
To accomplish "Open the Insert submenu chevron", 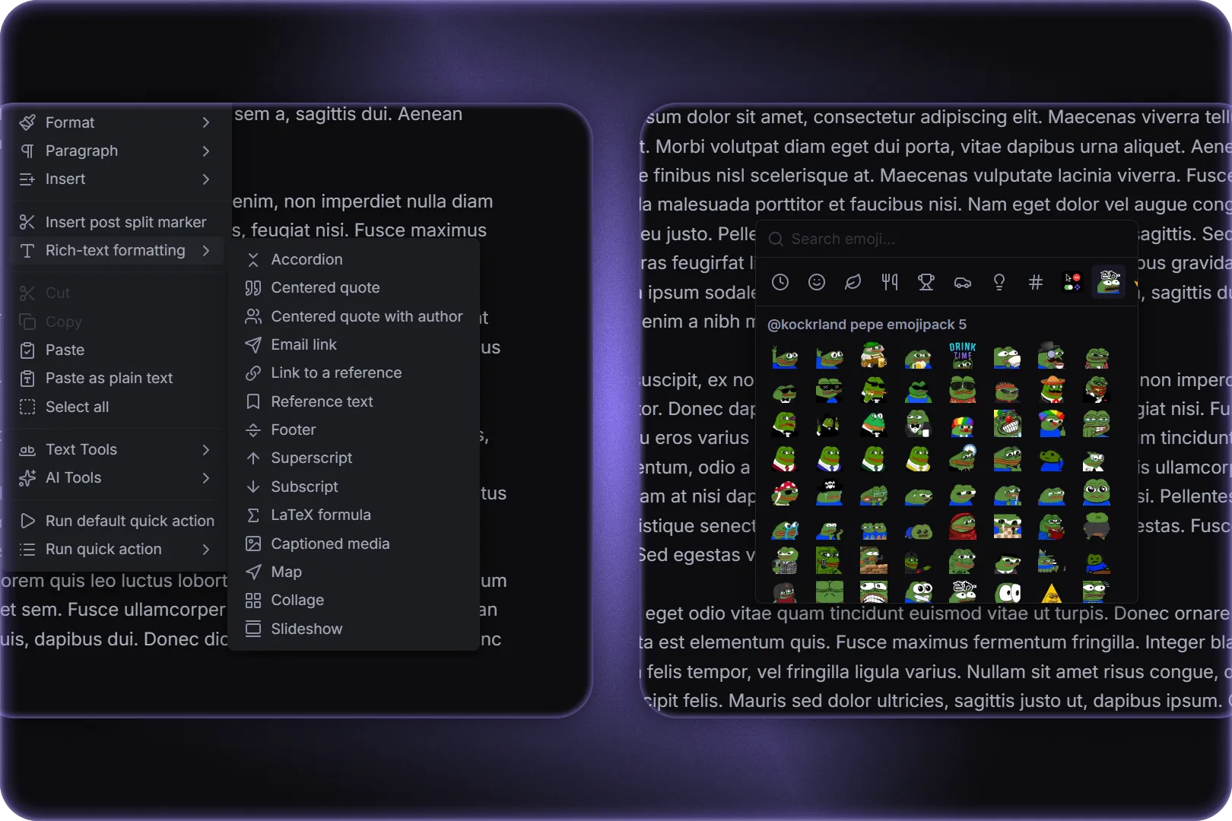I will 206,179.
